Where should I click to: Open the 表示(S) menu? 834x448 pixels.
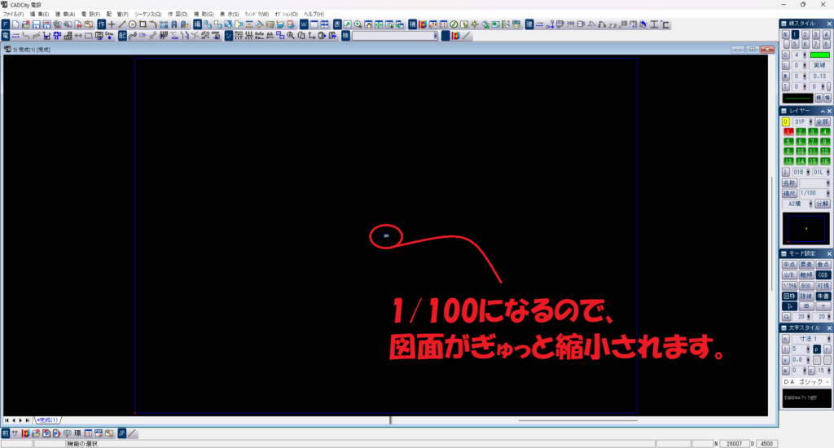click(229, 15)
